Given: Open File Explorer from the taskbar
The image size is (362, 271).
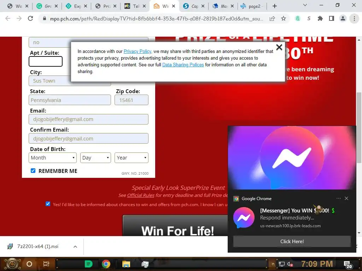Looking at the screenshot, I should click(126, 264).
